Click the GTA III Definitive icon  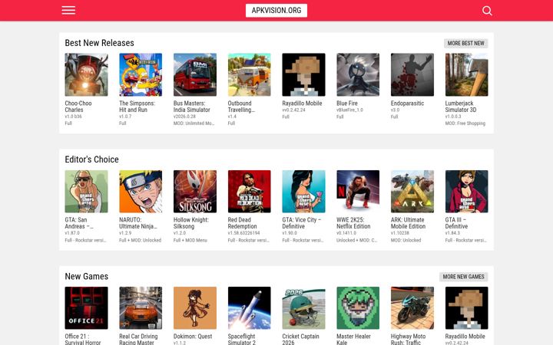[x=467, y=192]
